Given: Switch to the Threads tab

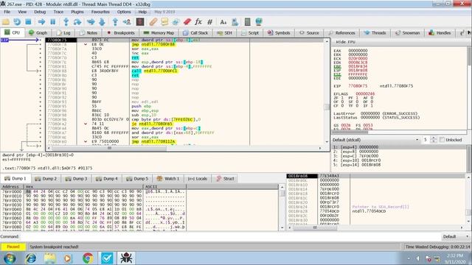Looking at the screenshot, I should tap(375, 32).
